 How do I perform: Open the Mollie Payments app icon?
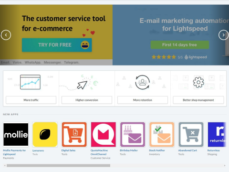pyautogui.click(x=16, y=134)
